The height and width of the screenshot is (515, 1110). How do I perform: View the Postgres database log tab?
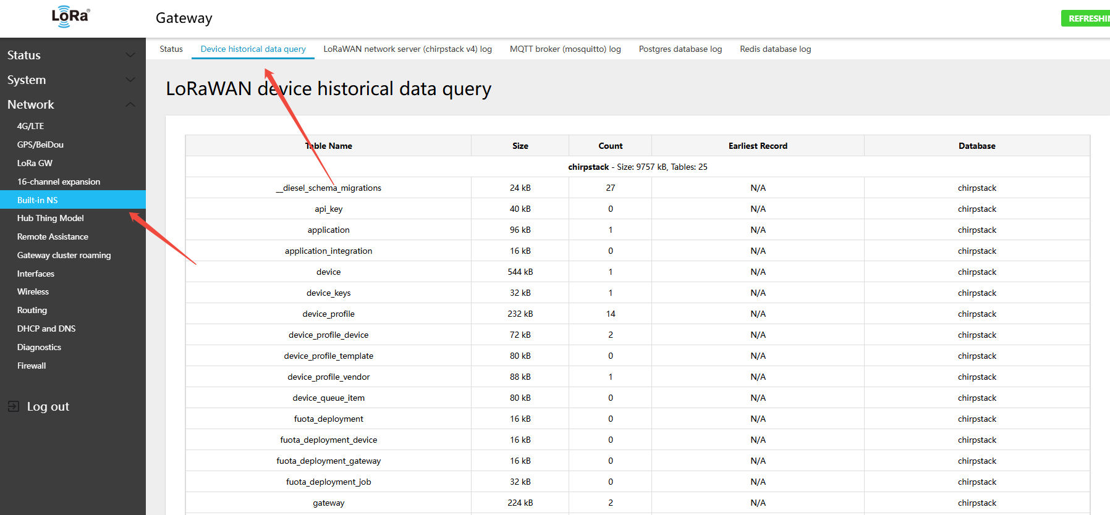pos(680,49)
